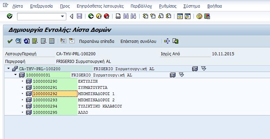Click the ΤΥΛΙΚΤΙΚΟ ΚΑΛΑΘΙΟΥ description text
270x139 pixels.
[x=100, y=106]
